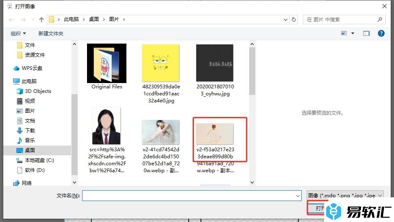394x222 pixels.
Task: Click the 文件名 input field
Action: 192,196
